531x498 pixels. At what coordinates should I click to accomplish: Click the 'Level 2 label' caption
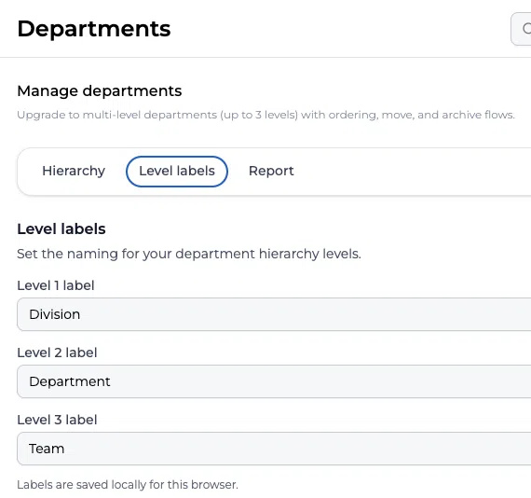(x=57, y=353)
